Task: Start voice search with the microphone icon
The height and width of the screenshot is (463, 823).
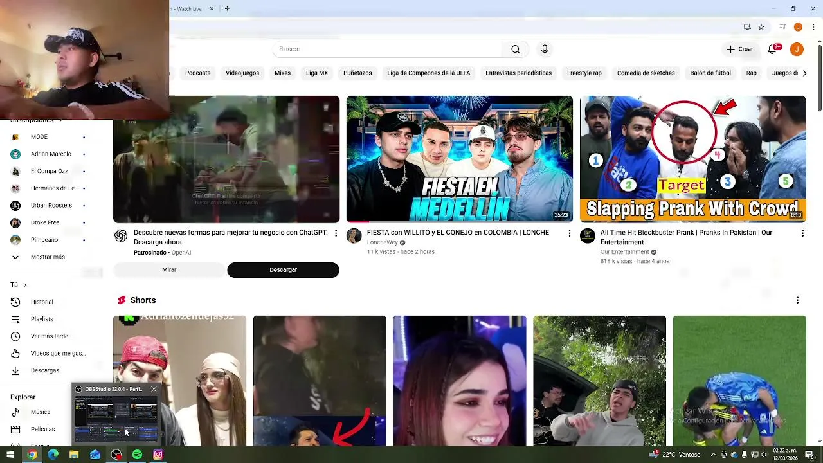Action: point(545,50)
